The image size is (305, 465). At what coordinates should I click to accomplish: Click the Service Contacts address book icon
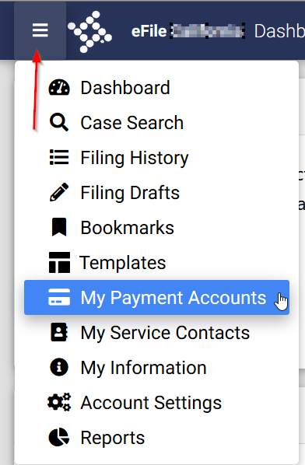click(59, 332)
